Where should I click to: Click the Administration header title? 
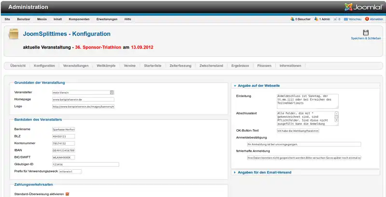click(28, 7)
